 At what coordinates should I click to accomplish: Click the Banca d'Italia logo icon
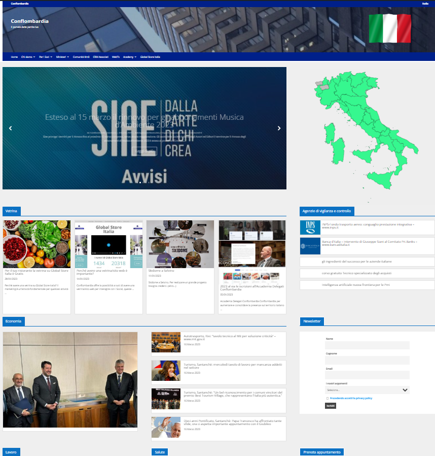tap(310, 246)
